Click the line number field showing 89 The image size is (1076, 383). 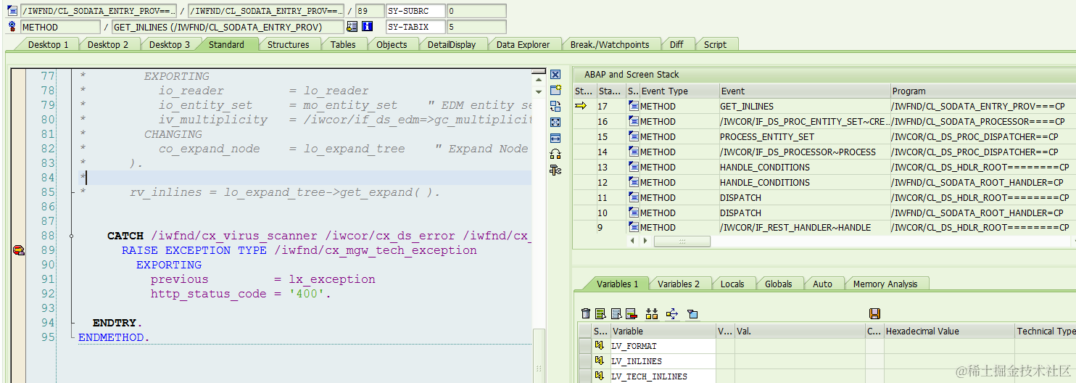[x=370, y=11]
